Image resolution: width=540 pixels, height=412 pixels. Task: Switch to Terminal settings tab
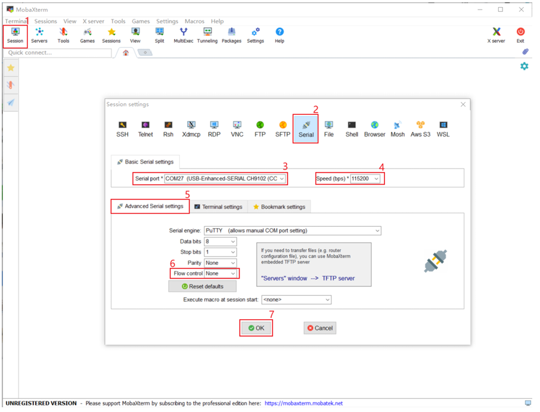point(219,207)
